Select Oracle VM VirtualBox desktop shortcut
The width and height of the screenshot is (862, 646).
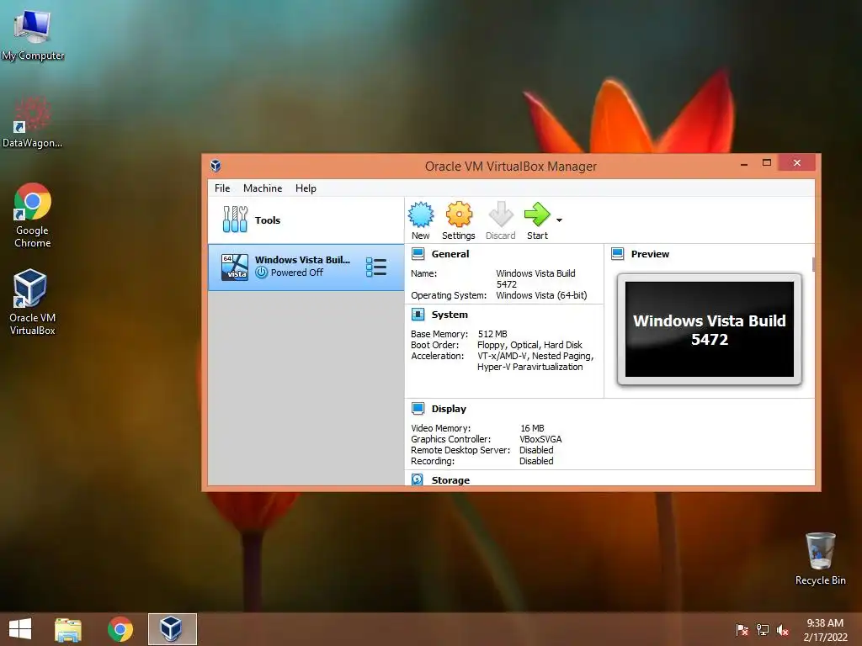pyautogui.click(x=33, y=302)
